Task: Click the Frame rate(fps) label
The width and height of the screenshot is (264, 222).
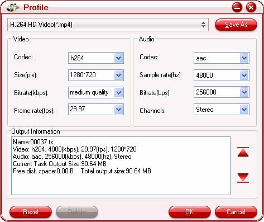Action: pyautogui.click(x=34, y=111)
